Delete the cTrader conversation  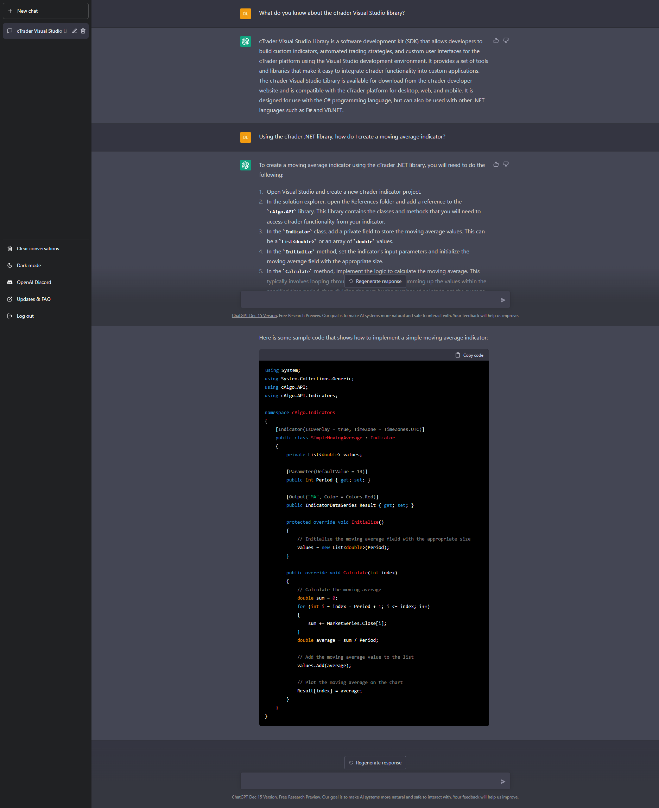pos(83,31)
